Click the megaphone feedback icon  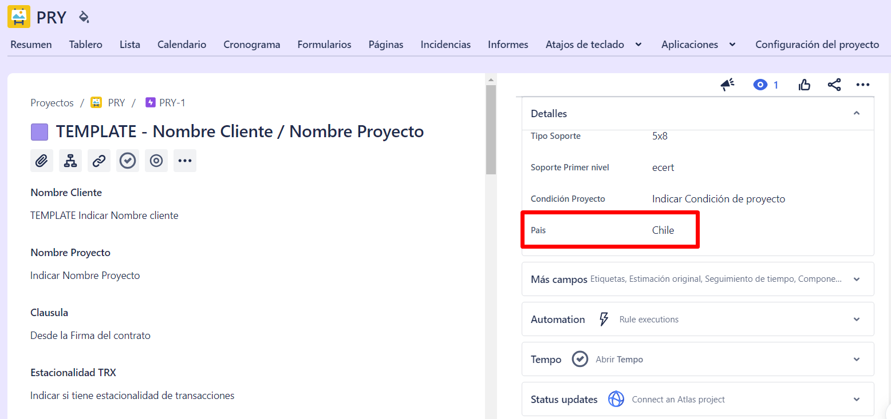pyautogui.click(x=727, y=85)
